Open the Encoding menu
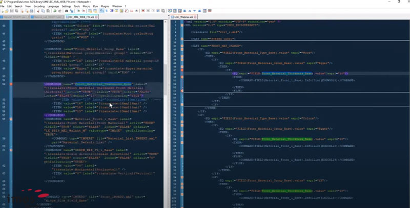This screenshot has height=208, width=410. click(x=39, y=6)
